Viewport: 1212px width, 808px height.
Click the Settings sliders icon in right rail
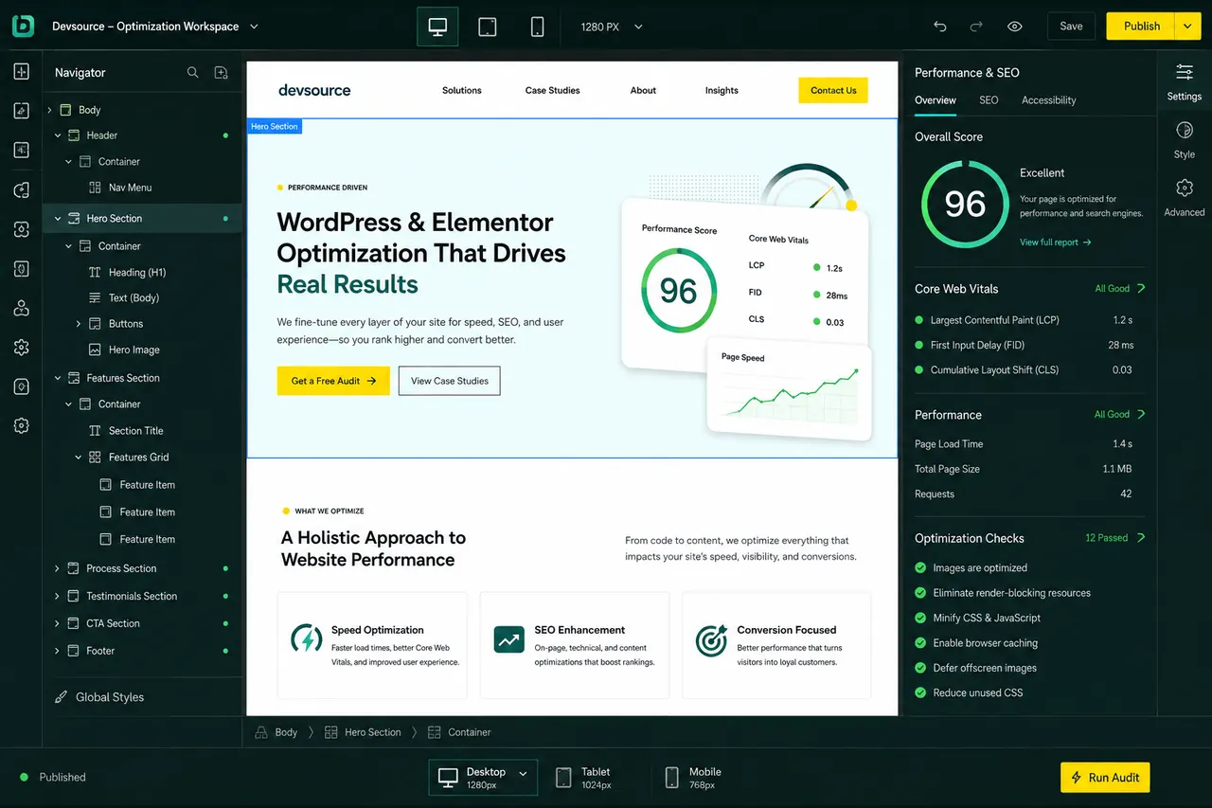pos(1184,72)
